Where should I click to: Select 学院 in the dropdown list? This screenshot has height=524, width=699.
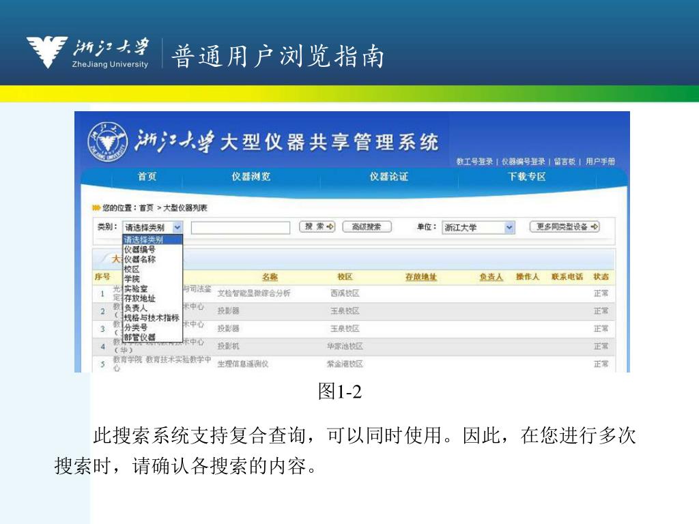click(x=152, y=279)
